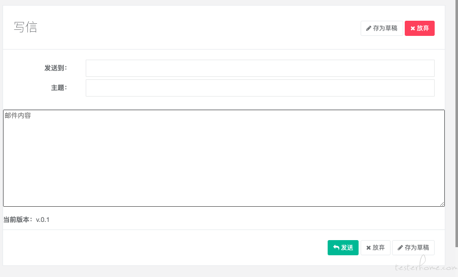Click pencil icon in bottom 存为草稿 button
The height and width of the screenshot is (277, 458).
[400, 248]
